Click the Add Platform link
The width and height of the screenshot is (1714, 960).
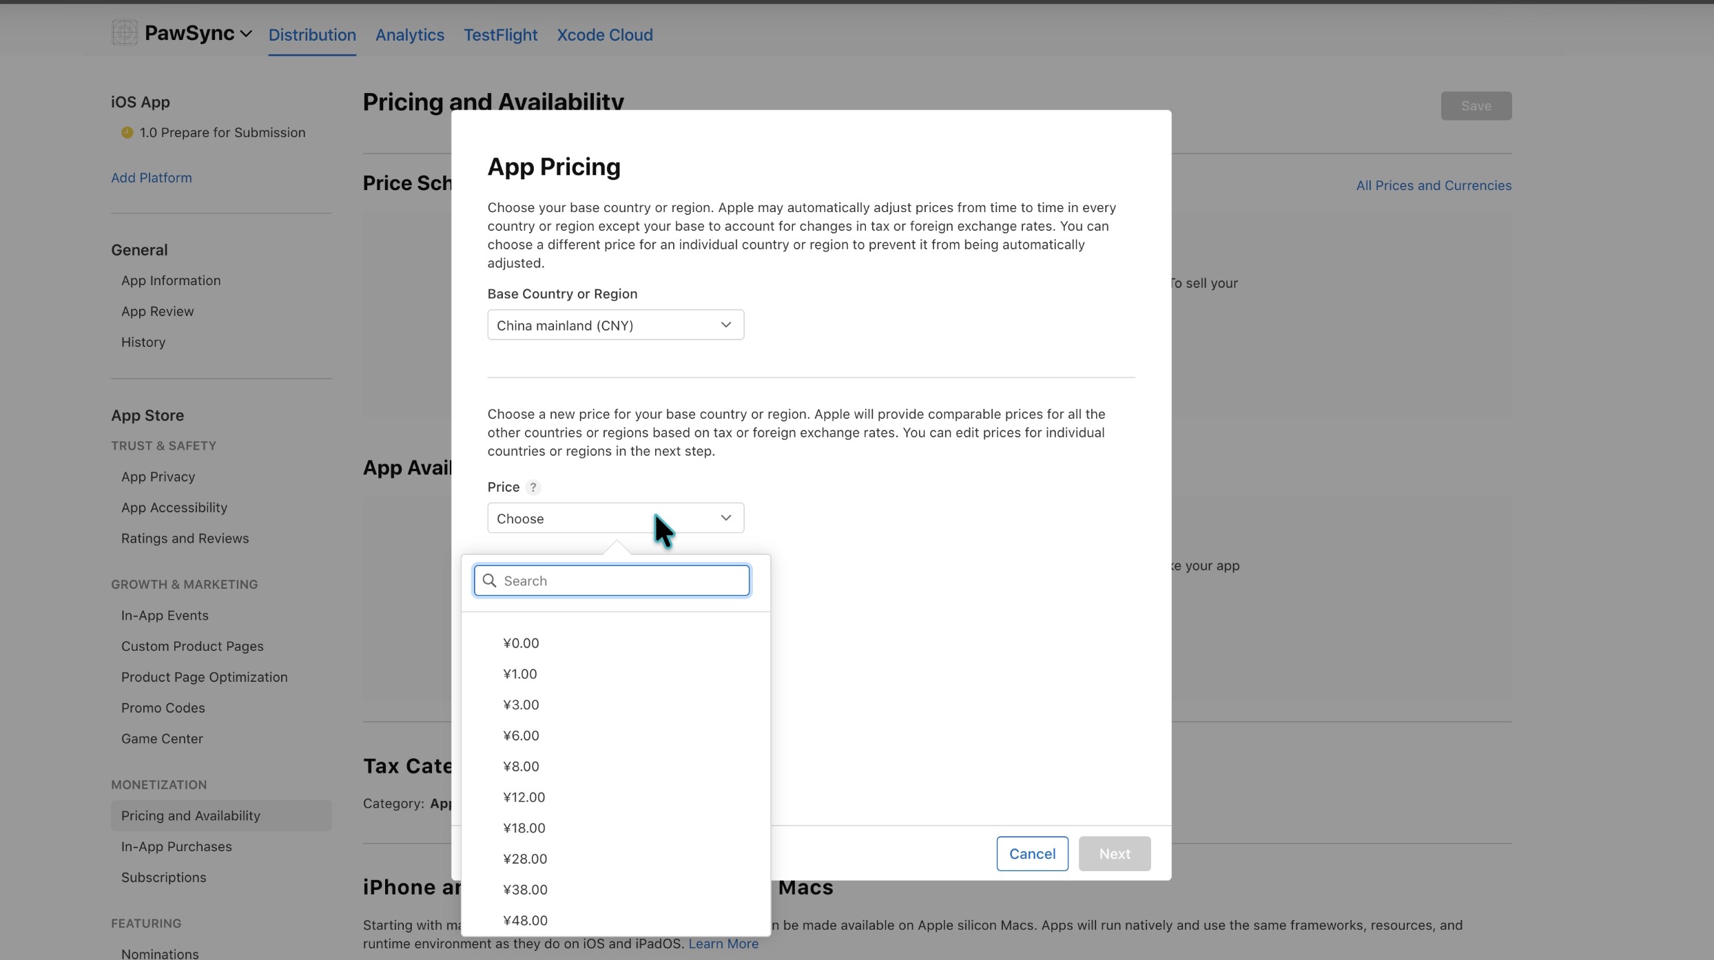152,178
